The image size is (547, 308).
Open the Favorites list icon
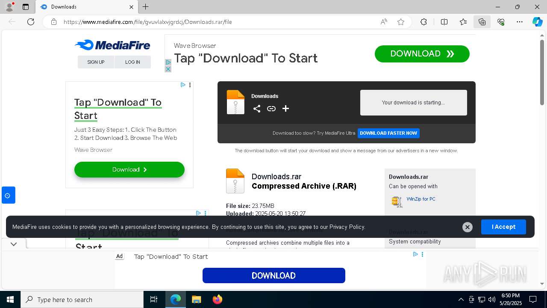(x=463, y=22)
